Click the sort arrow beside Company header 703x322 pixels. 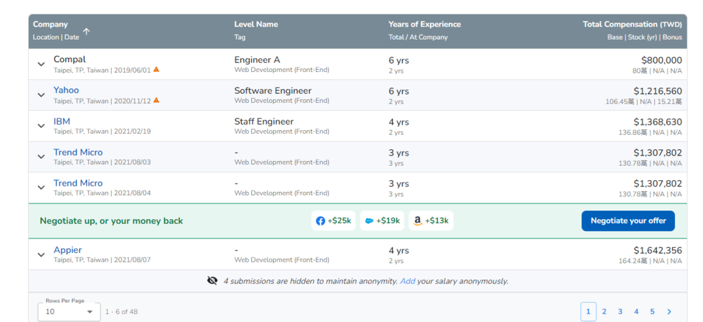(x=87, y=32)
